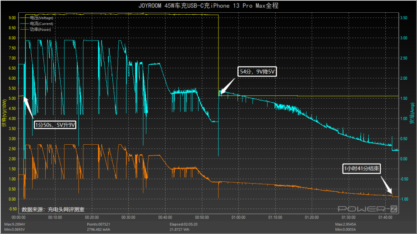The image size is (417, 234).
Task: Click the 数据来源：充电头网评测室 source text
Action: coord(53,210)
